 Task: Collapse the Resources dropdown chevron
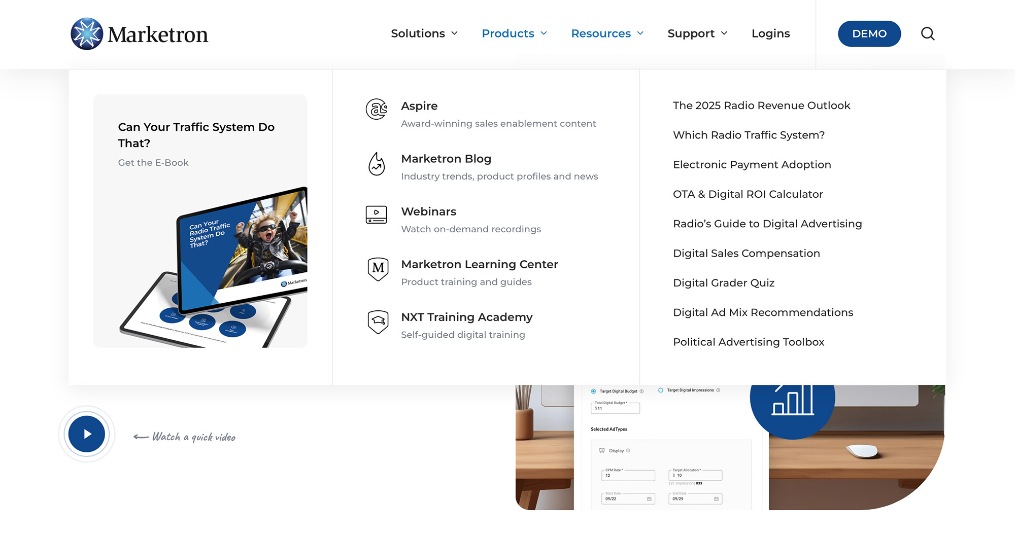640,33
